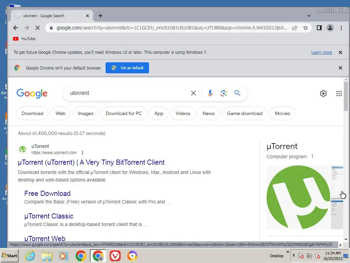Bookmark this tab with the star
This screenshot has height=263, width=350.
(x=306, y=28)
